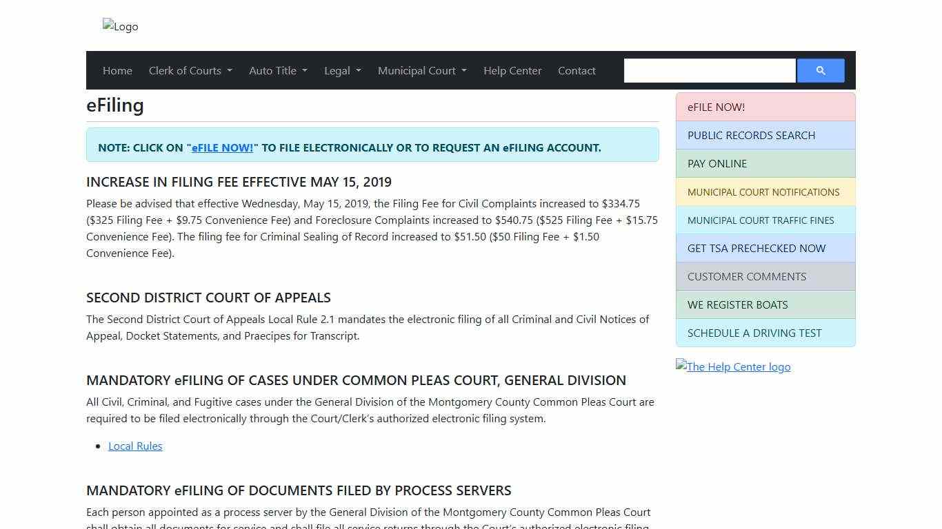Open Municipal Court Traffic Fines
This screenshot has height=529, width=942.
tap(765, 220)
